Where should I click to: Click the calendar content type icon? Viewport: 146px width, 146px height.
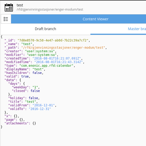[9, 8]
